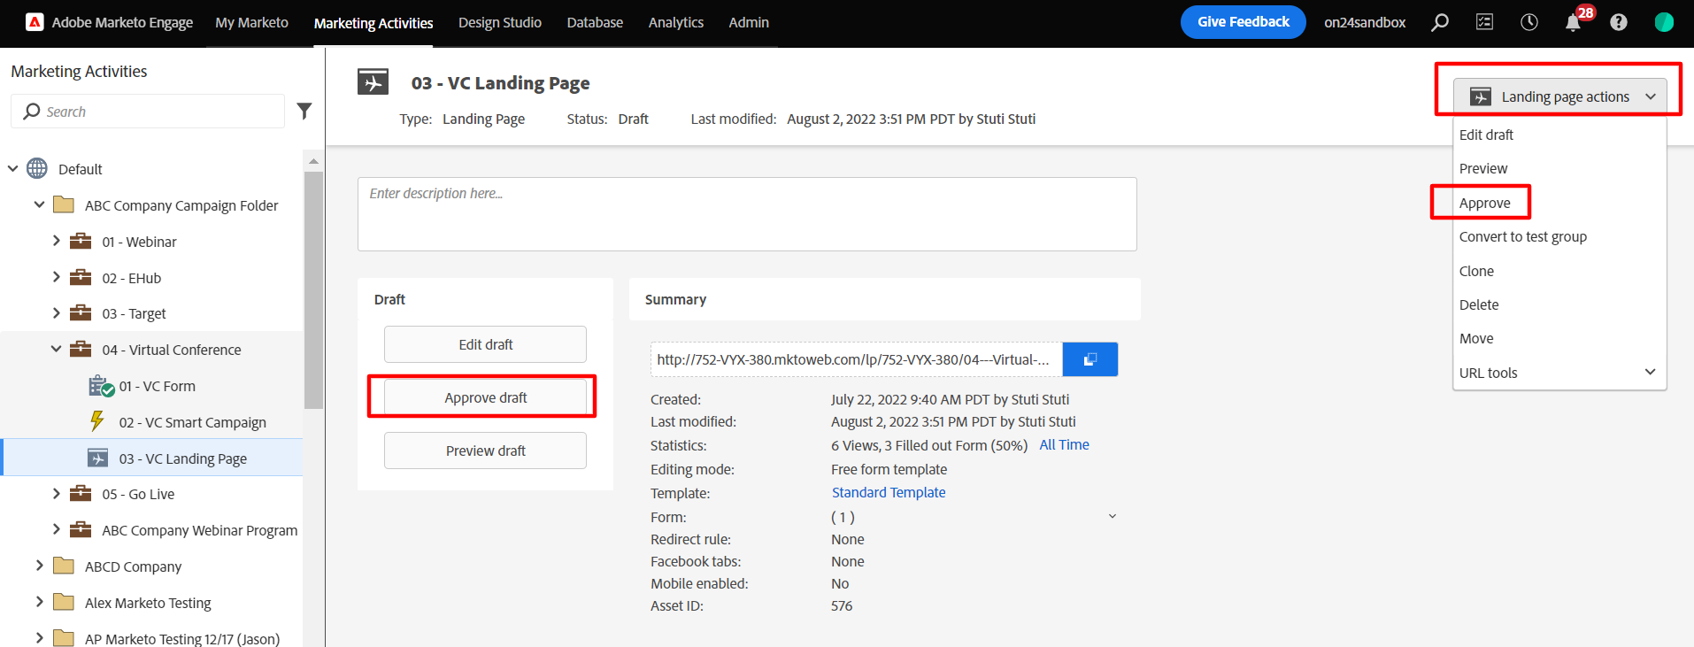
Task: Click the 01 - Webinar program briefcase icon
Action: [81, 241]
